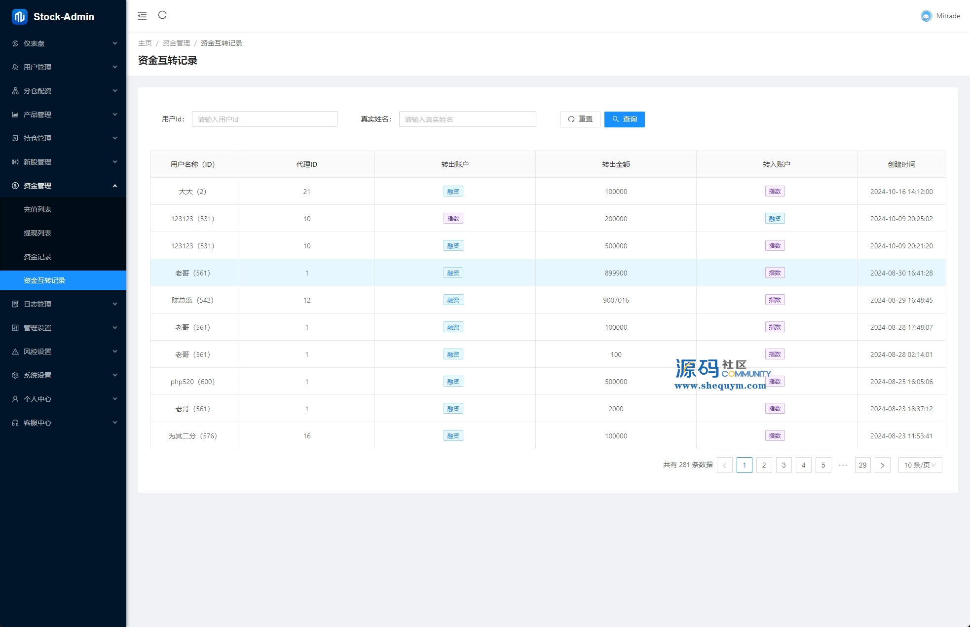Click the 客服中心 headset icon
This screenshot has height=627, width=970.
pos(15,423)
